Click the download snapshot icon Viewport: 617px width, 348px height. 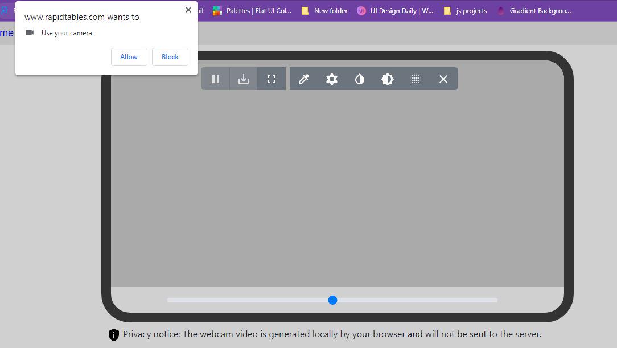(244, 79)
